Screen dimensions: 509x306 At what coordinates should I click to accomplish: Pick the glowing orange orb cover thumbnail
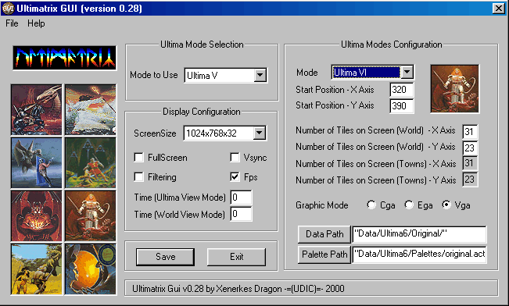(91, 269)
